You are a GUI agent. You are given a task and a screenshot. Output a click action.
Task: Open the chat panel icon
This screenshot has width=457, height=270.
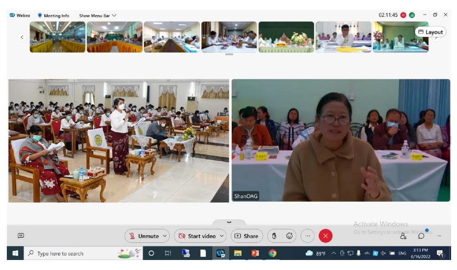tap(421, 236)
